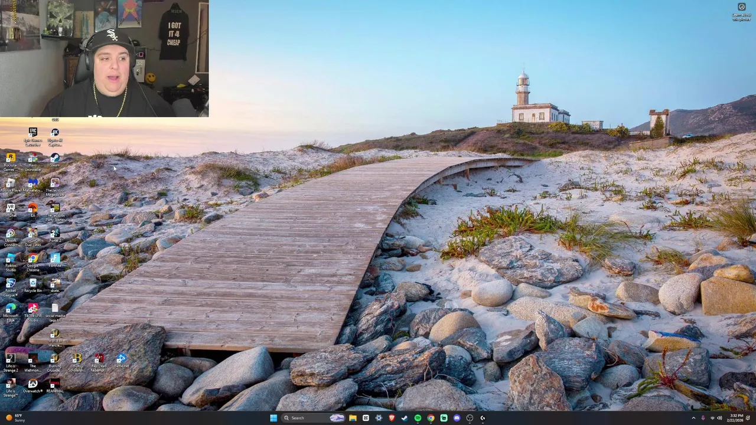Open Malwarebytes desktop shortcut

pos(32,186)
